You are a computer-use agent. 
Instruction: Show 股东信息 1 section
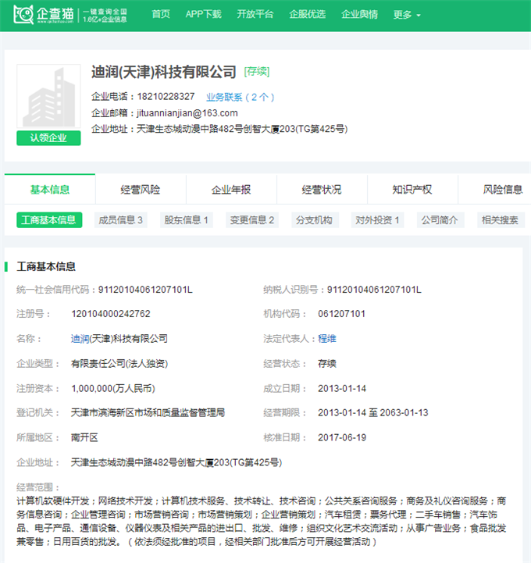187,219
